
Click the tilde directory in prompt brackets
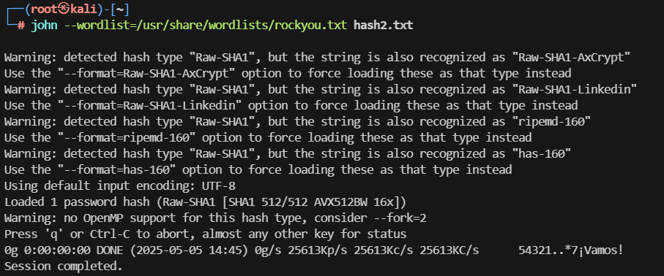click(x=120, y=9)
